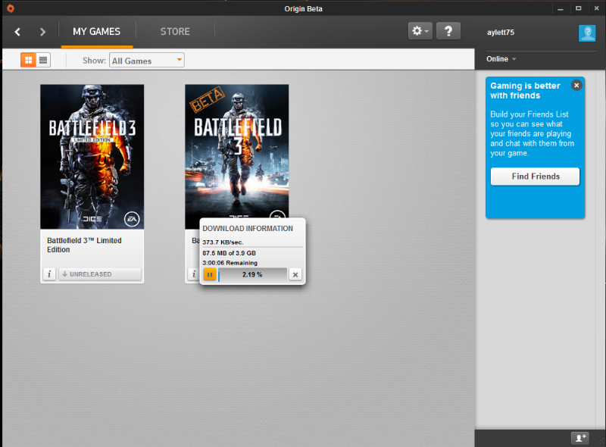The image size is (606, 447).
Task: Pause the Battlefield 3 Beta download
Action: [x=210, y=274]
